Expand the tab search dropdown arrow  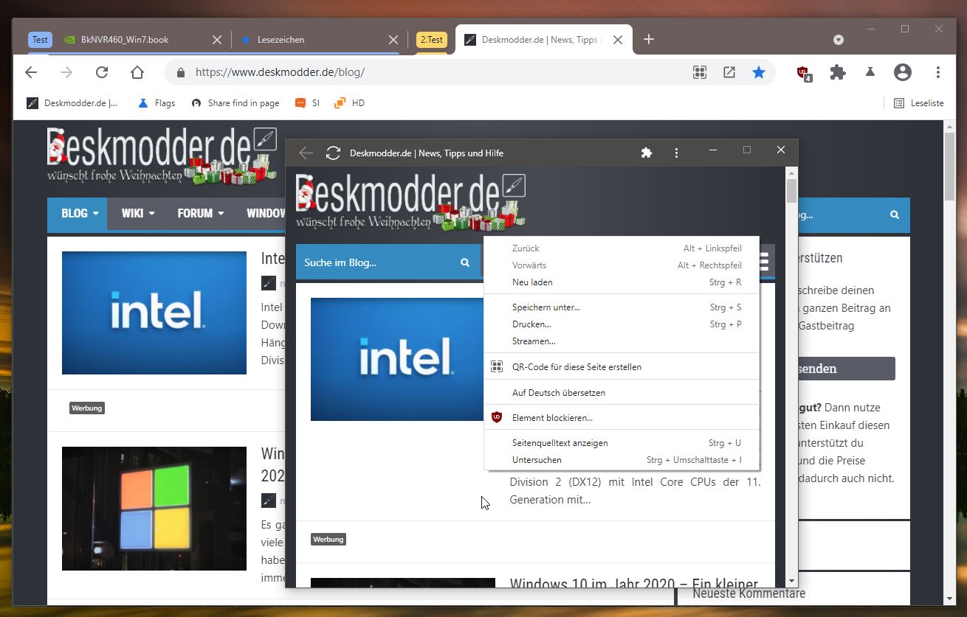[839, 39]
